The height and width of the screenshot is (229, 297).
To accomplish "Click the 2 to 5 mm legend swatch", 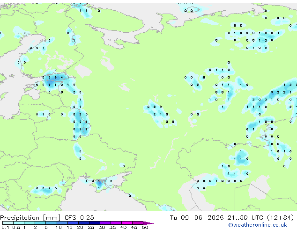I will (40, 223).
